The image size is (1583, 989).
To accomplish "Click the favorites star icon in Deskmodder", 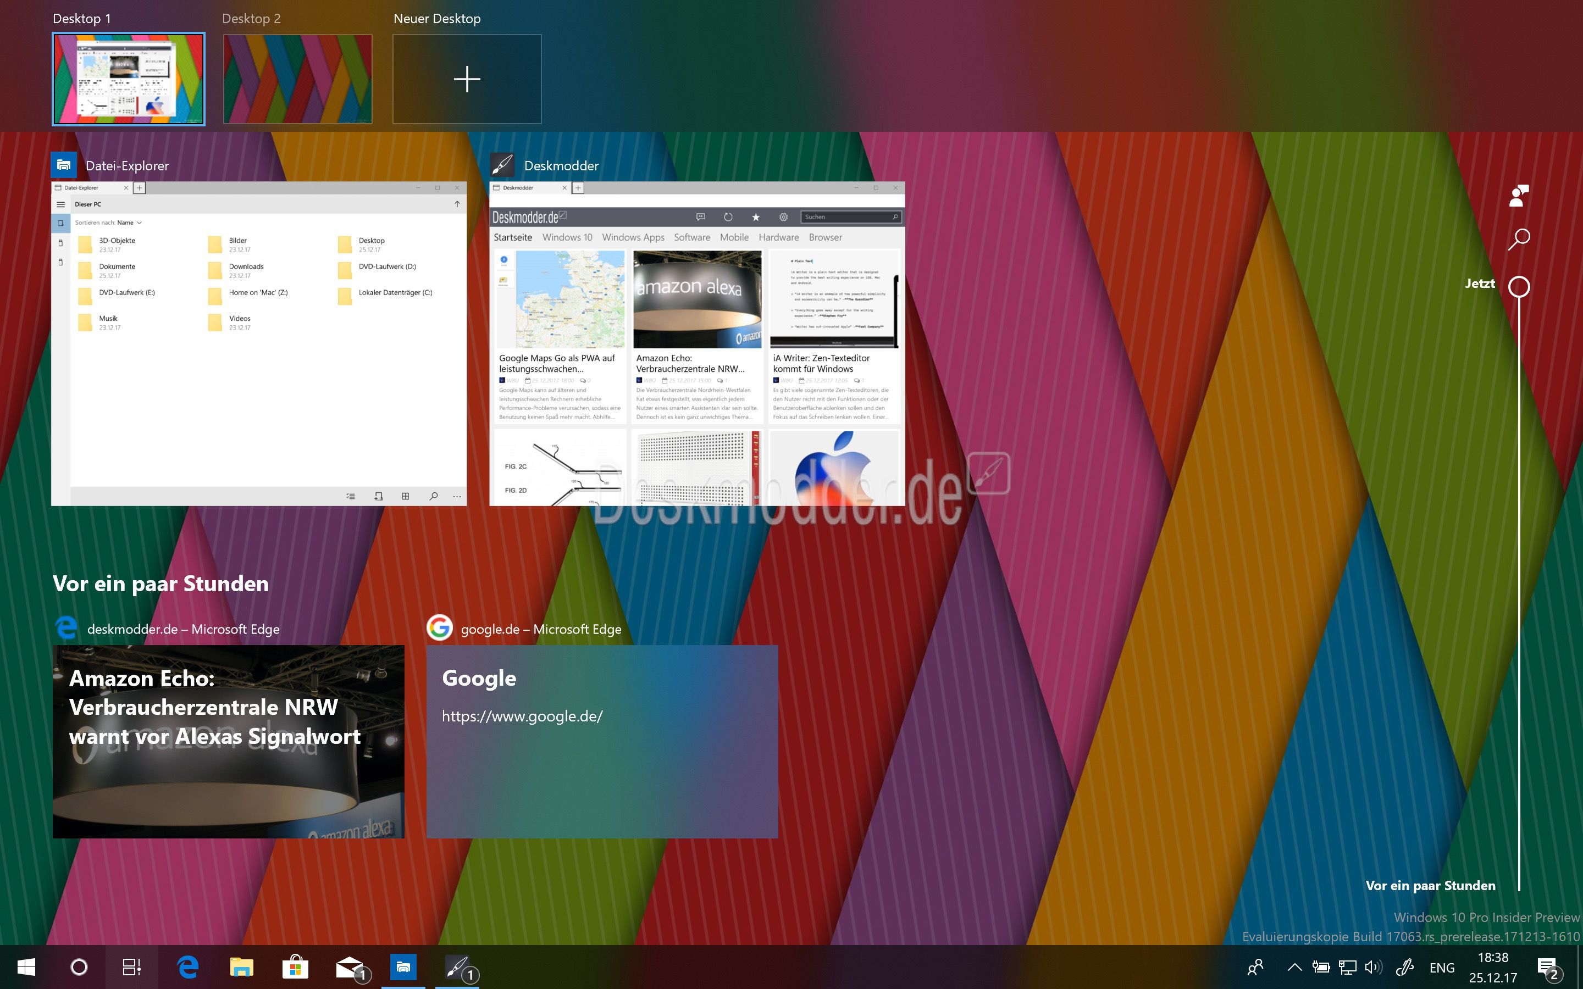I will [x=756, y=216].
